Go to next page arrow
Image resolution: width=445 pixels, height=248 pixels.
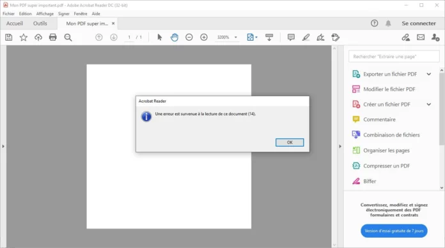[x=114, y=38]
